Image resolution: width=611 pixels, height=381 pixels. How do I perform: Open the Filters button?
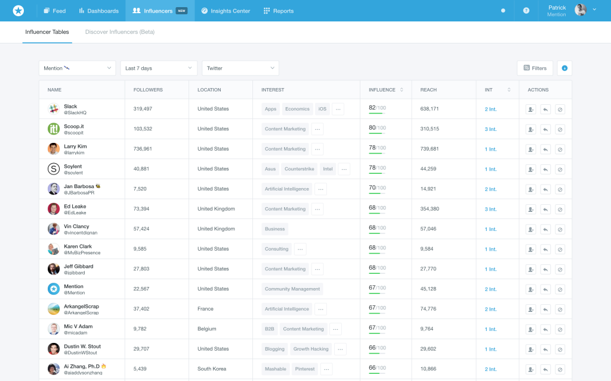tap(535, 68)
